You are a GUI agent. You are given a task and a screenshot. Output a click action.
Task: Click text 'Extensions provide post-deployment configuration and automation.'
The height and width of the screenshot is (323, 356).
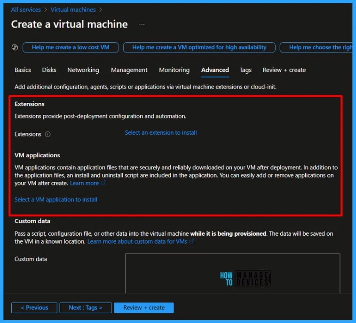[100, 116]
